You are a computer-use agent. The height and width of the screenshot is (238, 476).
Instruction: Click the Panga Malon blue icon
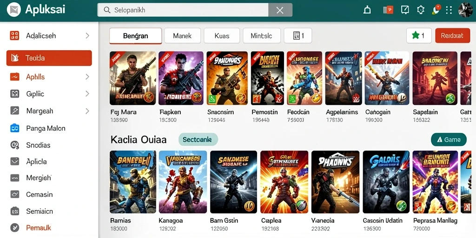[14, 128]
